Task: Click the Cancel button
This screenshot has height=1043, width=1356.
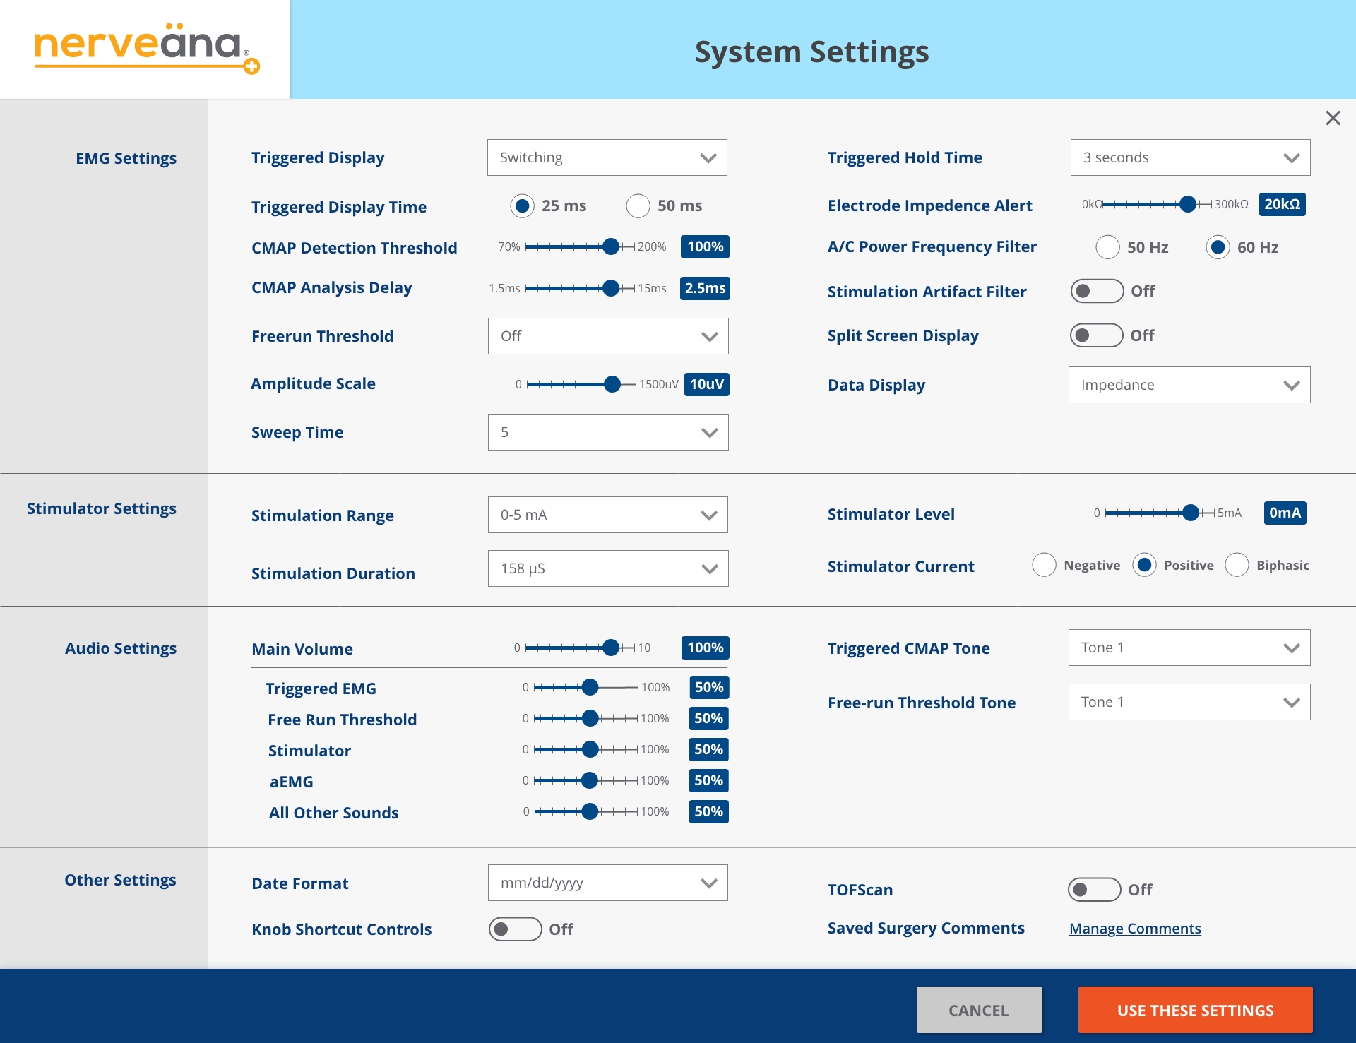Action: point(979,1010)
